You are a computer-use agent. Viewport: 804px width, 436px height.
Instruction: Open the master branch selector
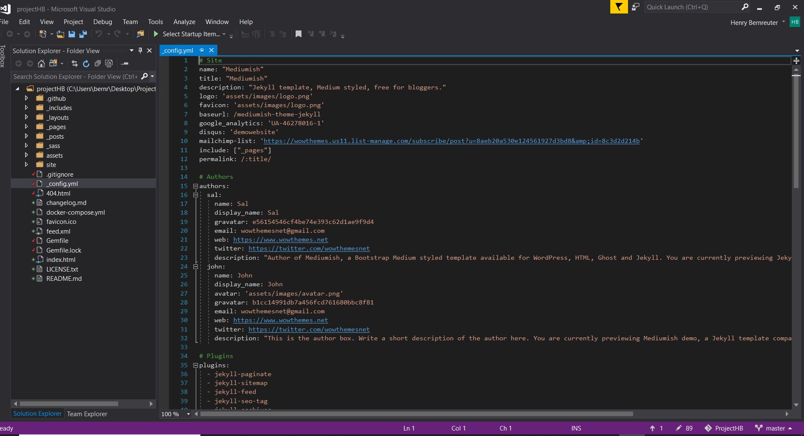point(774,428)
